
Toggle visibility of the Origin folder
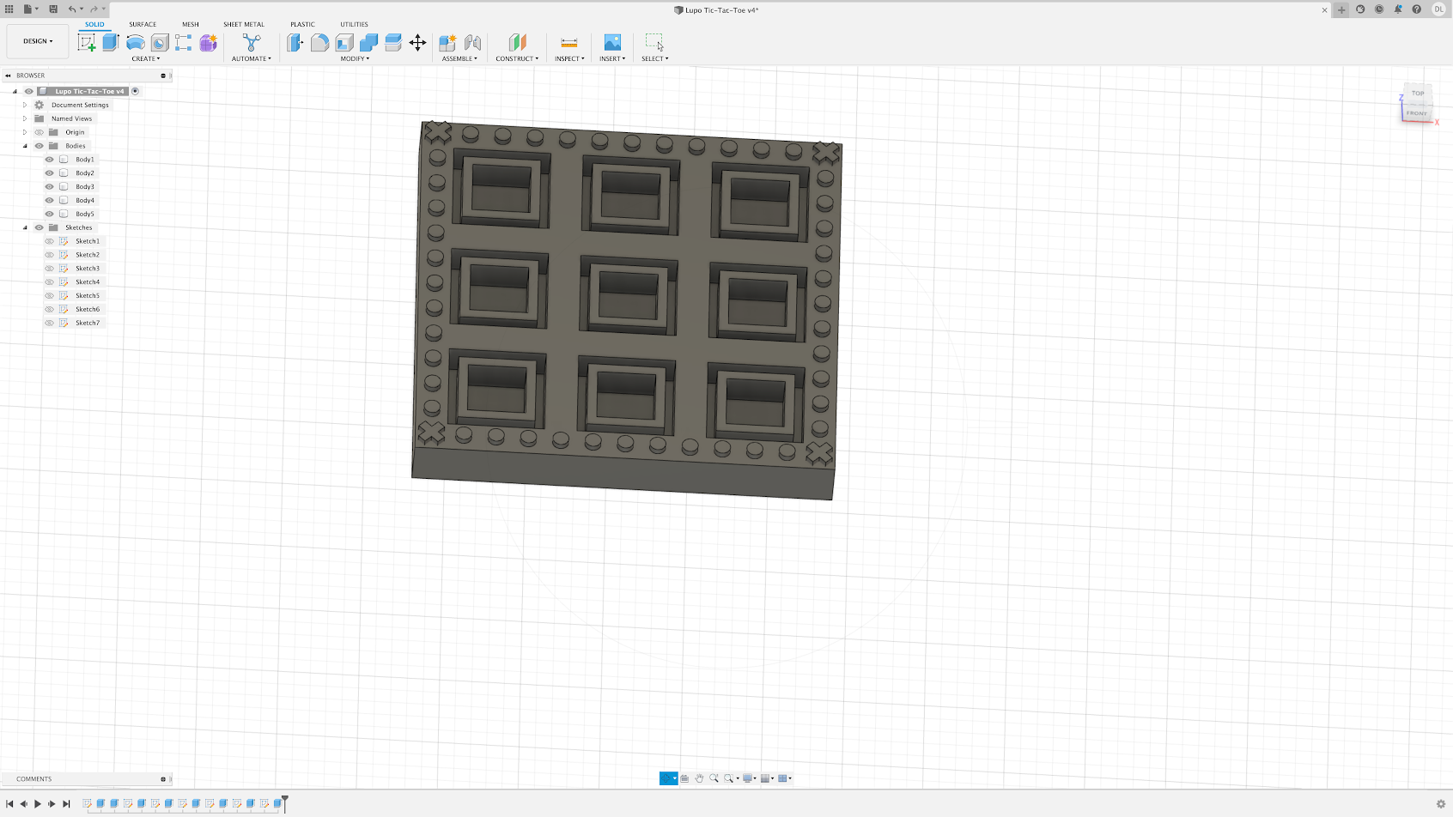point(39,132)
